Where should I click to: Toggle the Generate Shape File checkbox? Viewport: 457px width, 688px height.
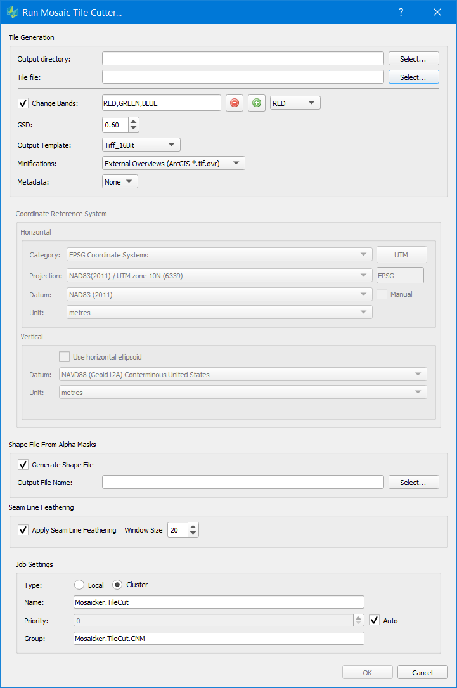pyautogui.click(x=23, y=465)
